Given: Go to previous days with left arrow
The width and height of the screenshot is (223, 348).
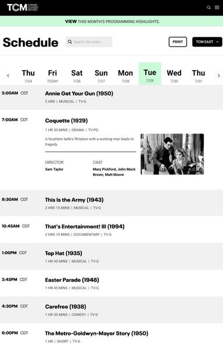Looking at the screenshot, I should pyautogui.click(x=8, y=76).
